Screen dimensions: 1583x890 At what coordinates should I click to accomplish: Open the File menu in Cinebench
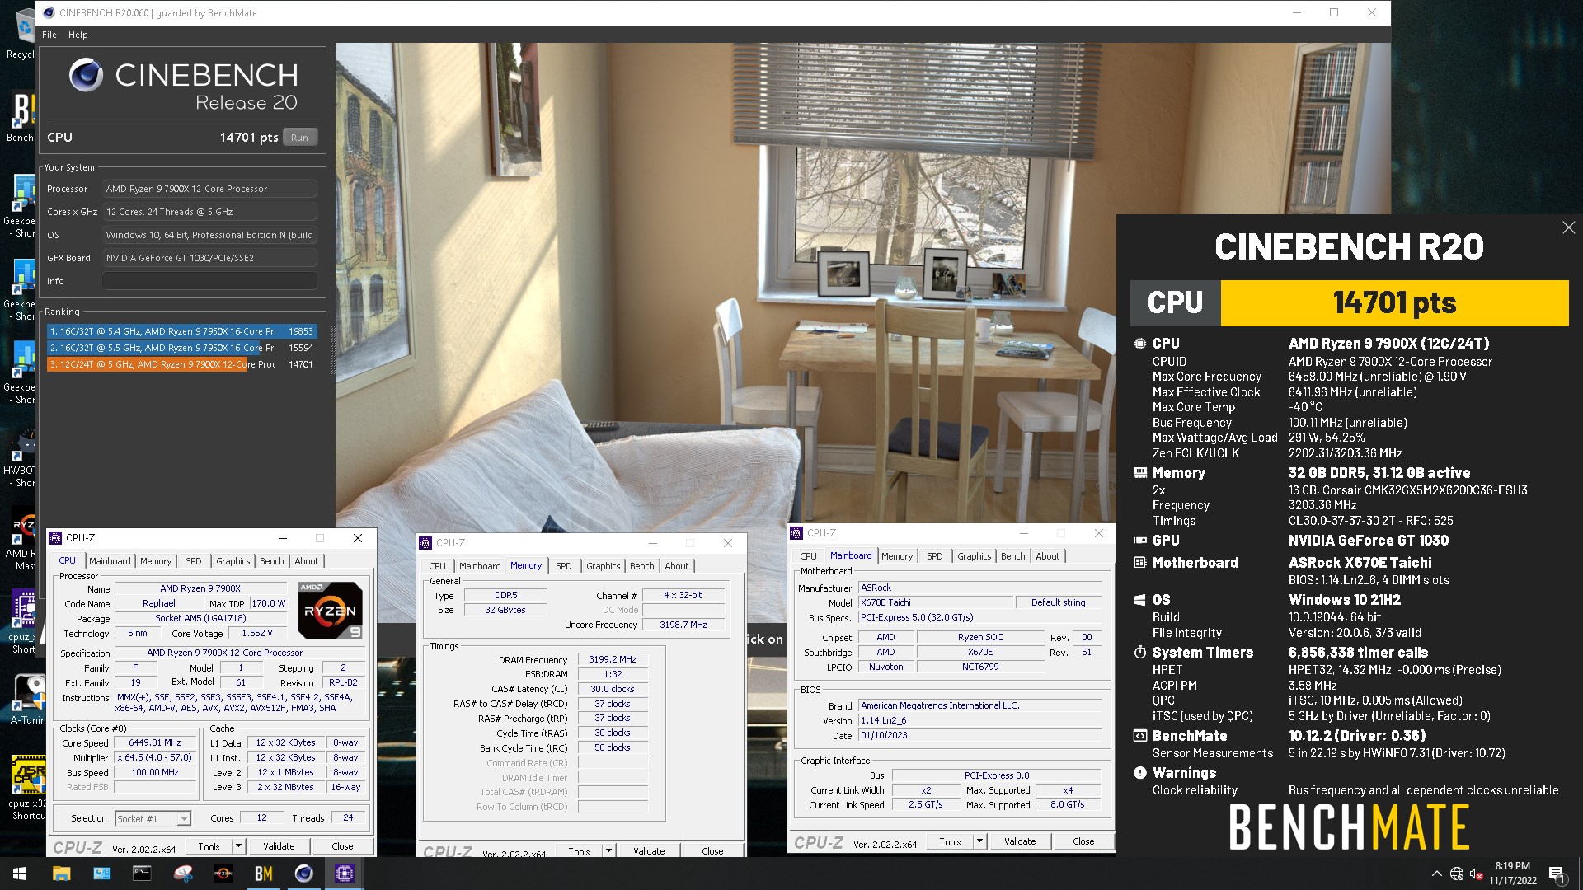pos(49,35)
